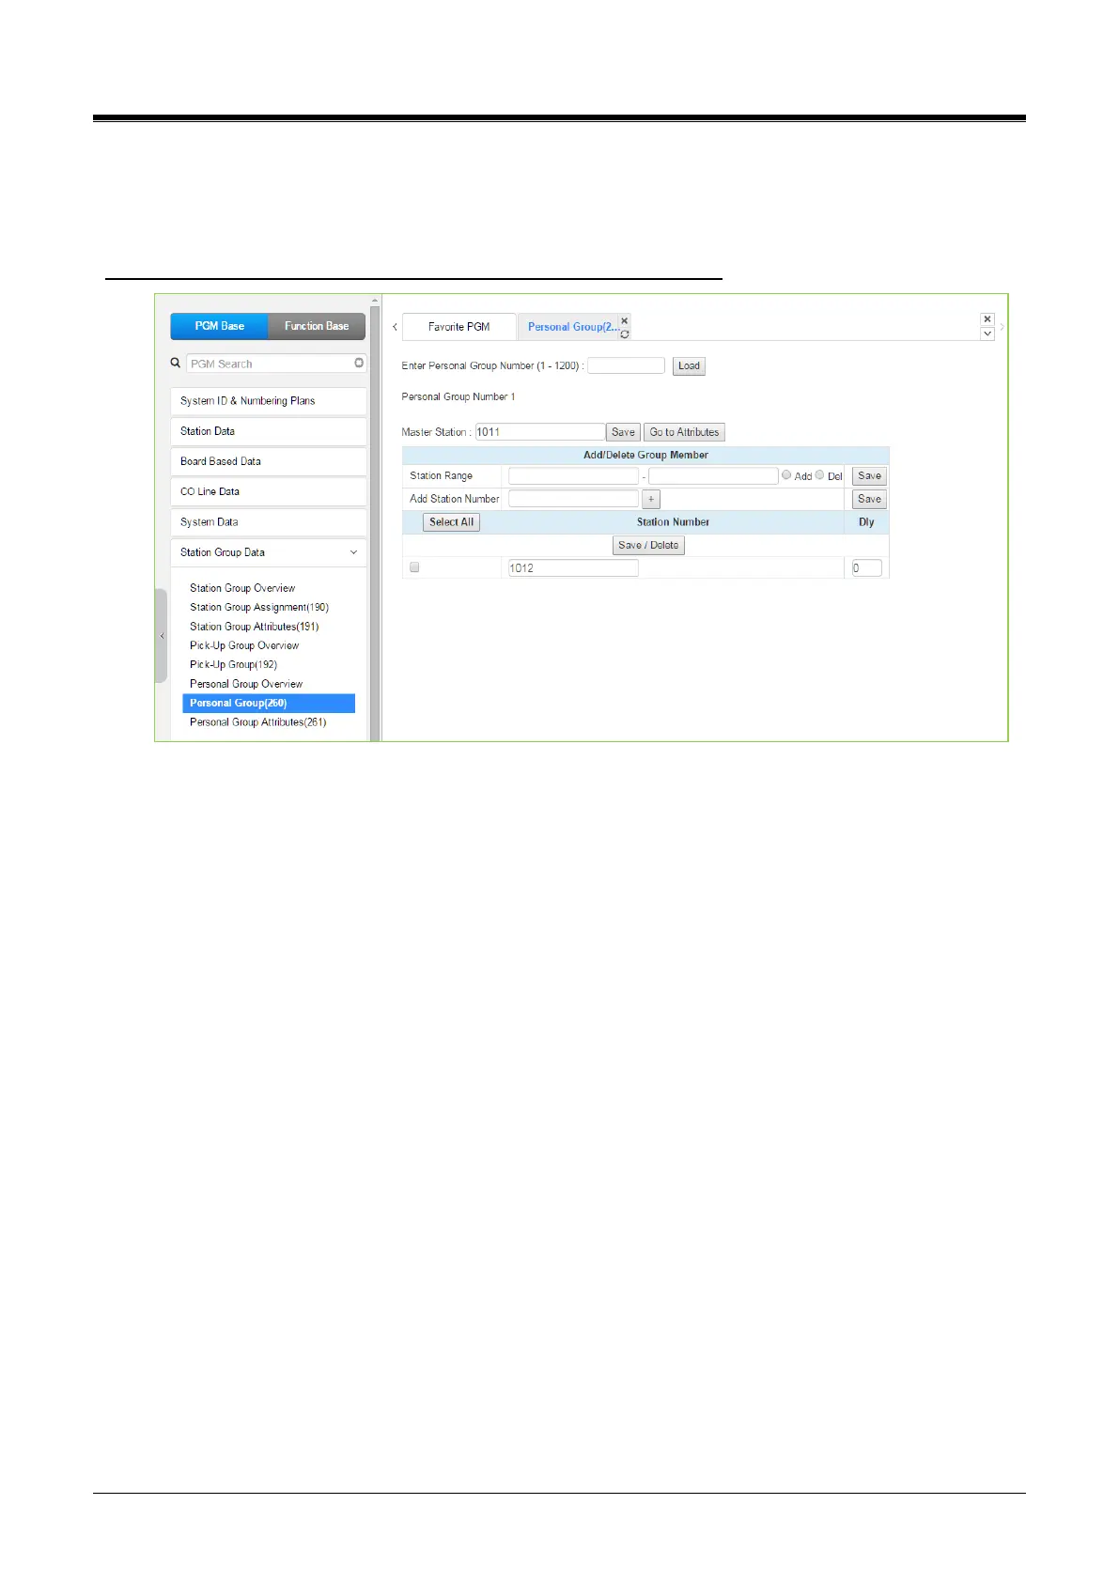Viewport: 1119px width, 1582px height.
Task: Click the 'Station Number' column header
Action: [x=673, y=522]
